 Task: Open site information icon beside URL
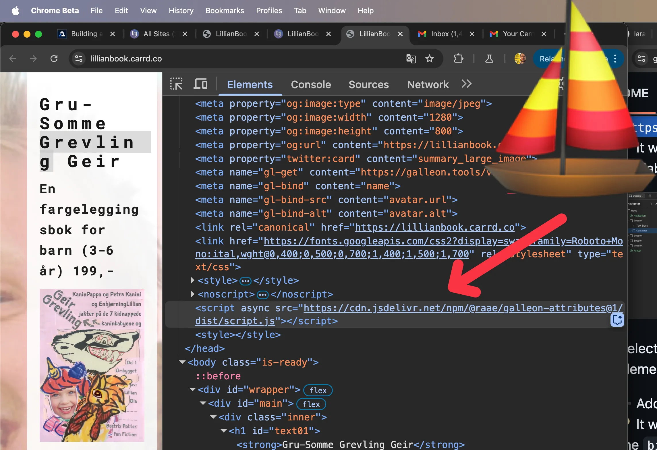78,59
